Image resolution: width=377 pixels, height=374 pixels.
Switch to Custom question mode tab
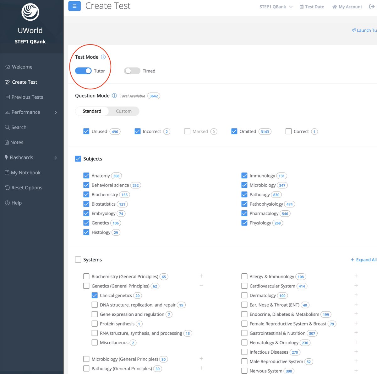124,111
